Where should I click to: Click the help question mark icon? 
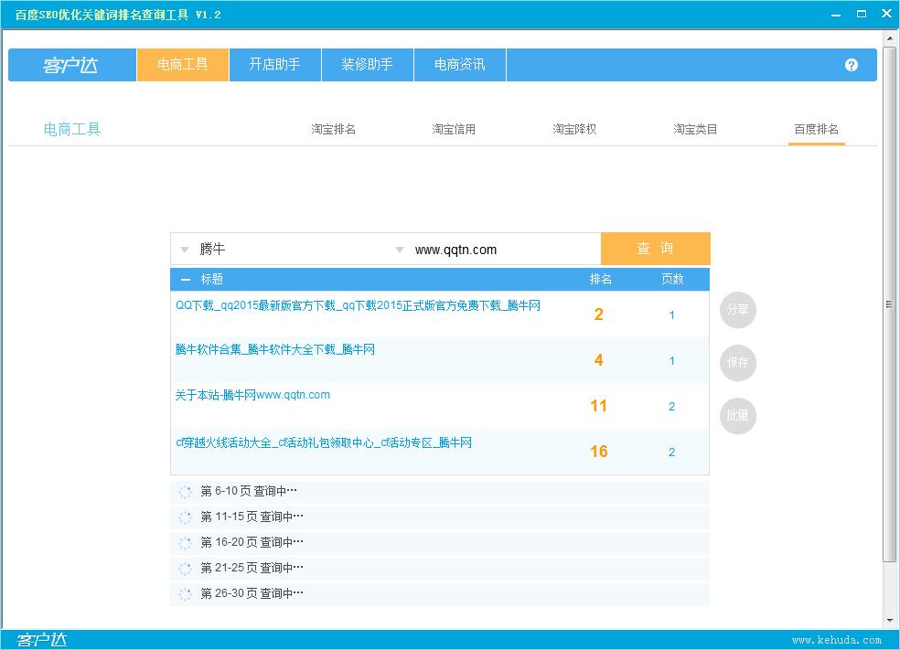[852, 65]
